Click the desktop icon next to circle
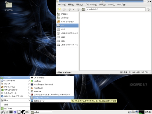Screen dimensions: 152x114 pyautogui.click(x=27, y=112)
